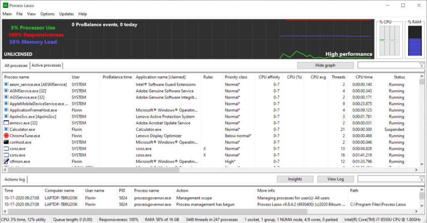Switch to the Active processes tab
Screen dimensions: 427x223
pos(46,65)
